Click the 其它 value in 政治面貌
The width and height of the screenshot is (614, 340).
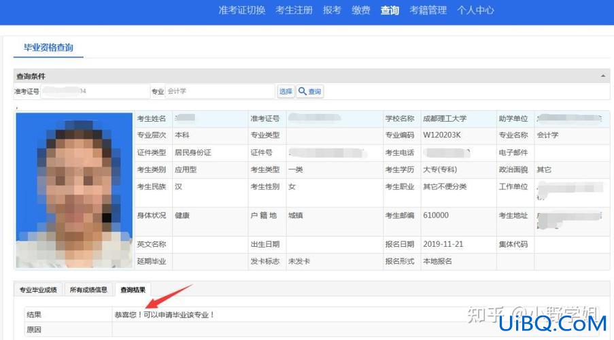pos(544,169)
